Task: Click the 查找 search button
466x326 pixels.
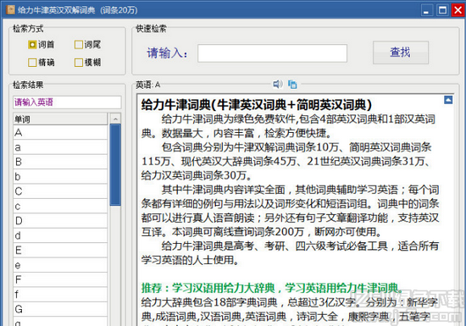Action: (x=401, y=52)
